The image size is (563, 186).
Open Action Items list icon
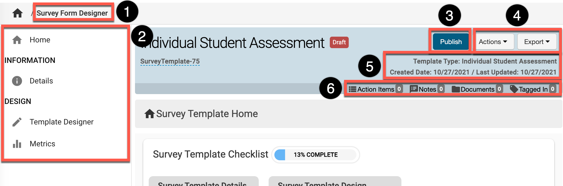pos(353,89)
